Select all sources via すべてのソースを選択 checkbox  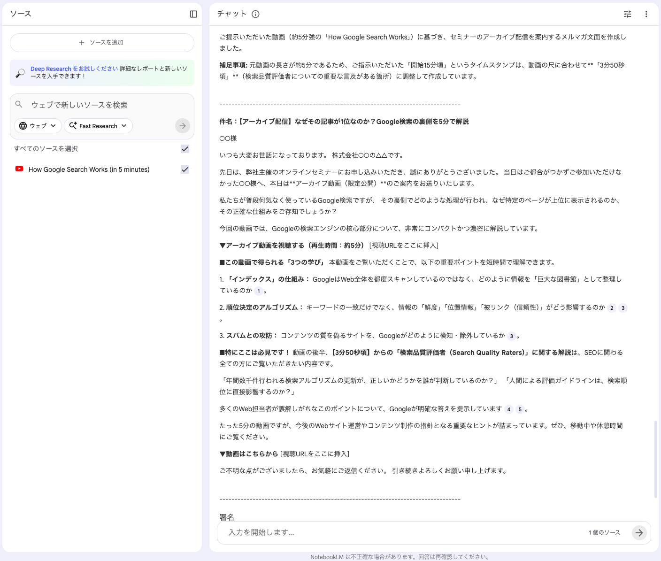184,149
